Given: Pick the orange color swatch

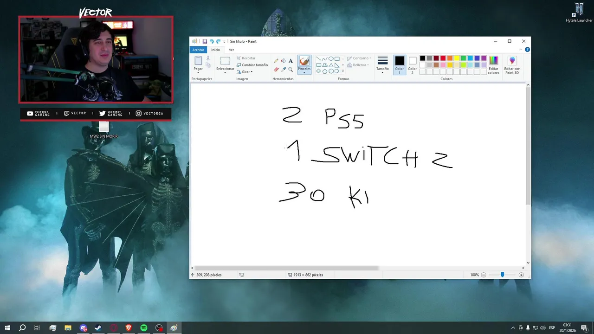Looking at the screenshot, I should pyautogui.click(x=450, y=58).
